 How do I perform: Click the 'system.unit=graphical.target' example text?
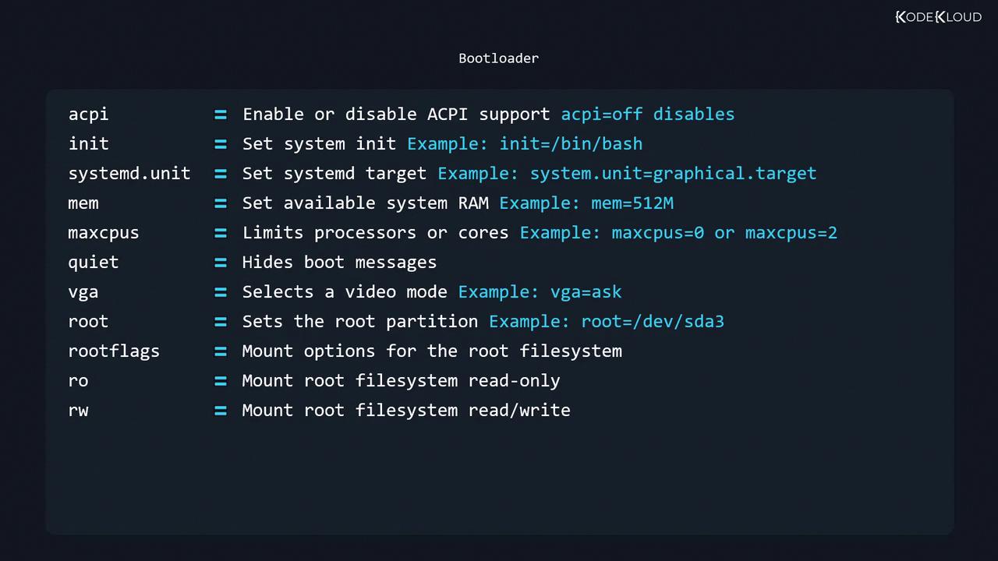click(673, 174)
